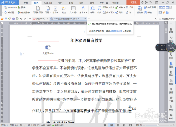The image size is (176, 127).
Task: Click the padlock icon in the ribbon
Action: [x=167, y=12]
